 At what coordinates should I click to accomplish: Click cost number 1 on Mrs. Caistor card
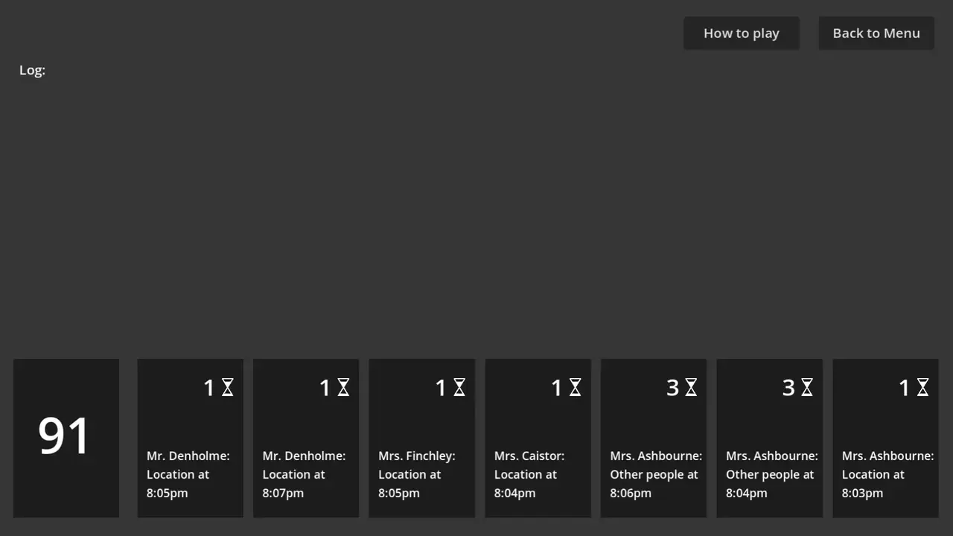pos(556,387)
